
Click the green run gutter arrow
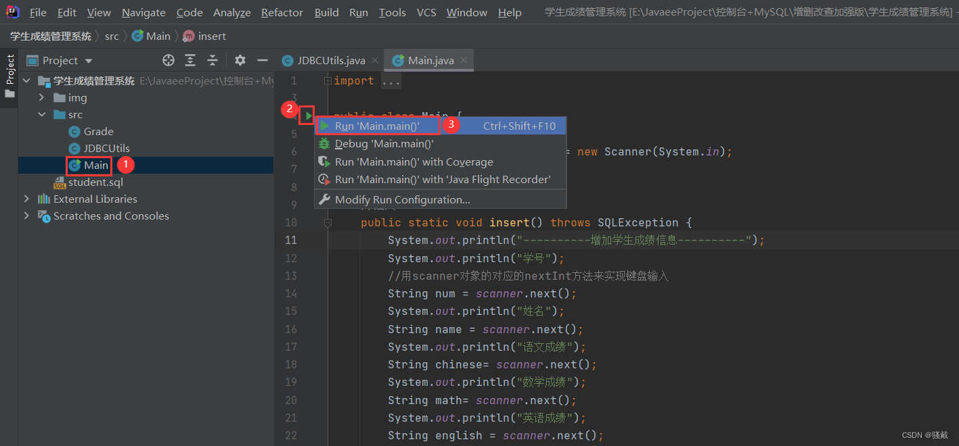click(308, 116)
